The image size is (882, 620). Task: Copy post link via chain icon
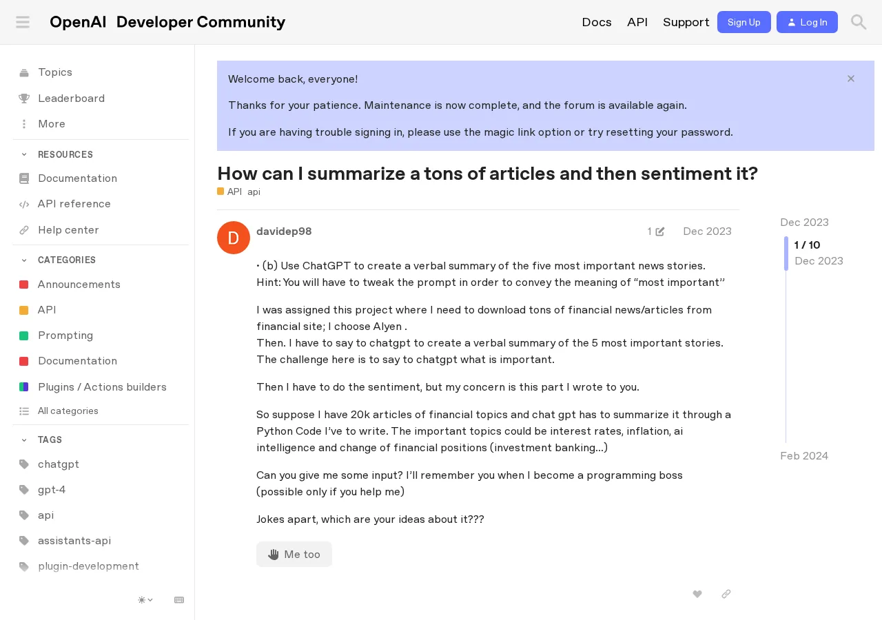click(x=726, y=594)
